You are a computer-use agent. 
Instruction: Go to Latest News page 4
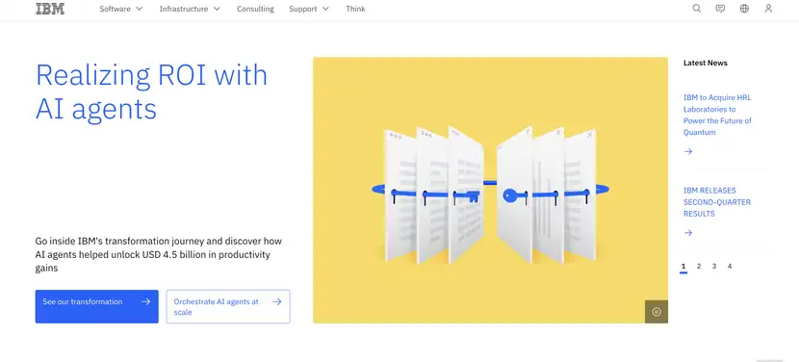[x=730, y=266]
